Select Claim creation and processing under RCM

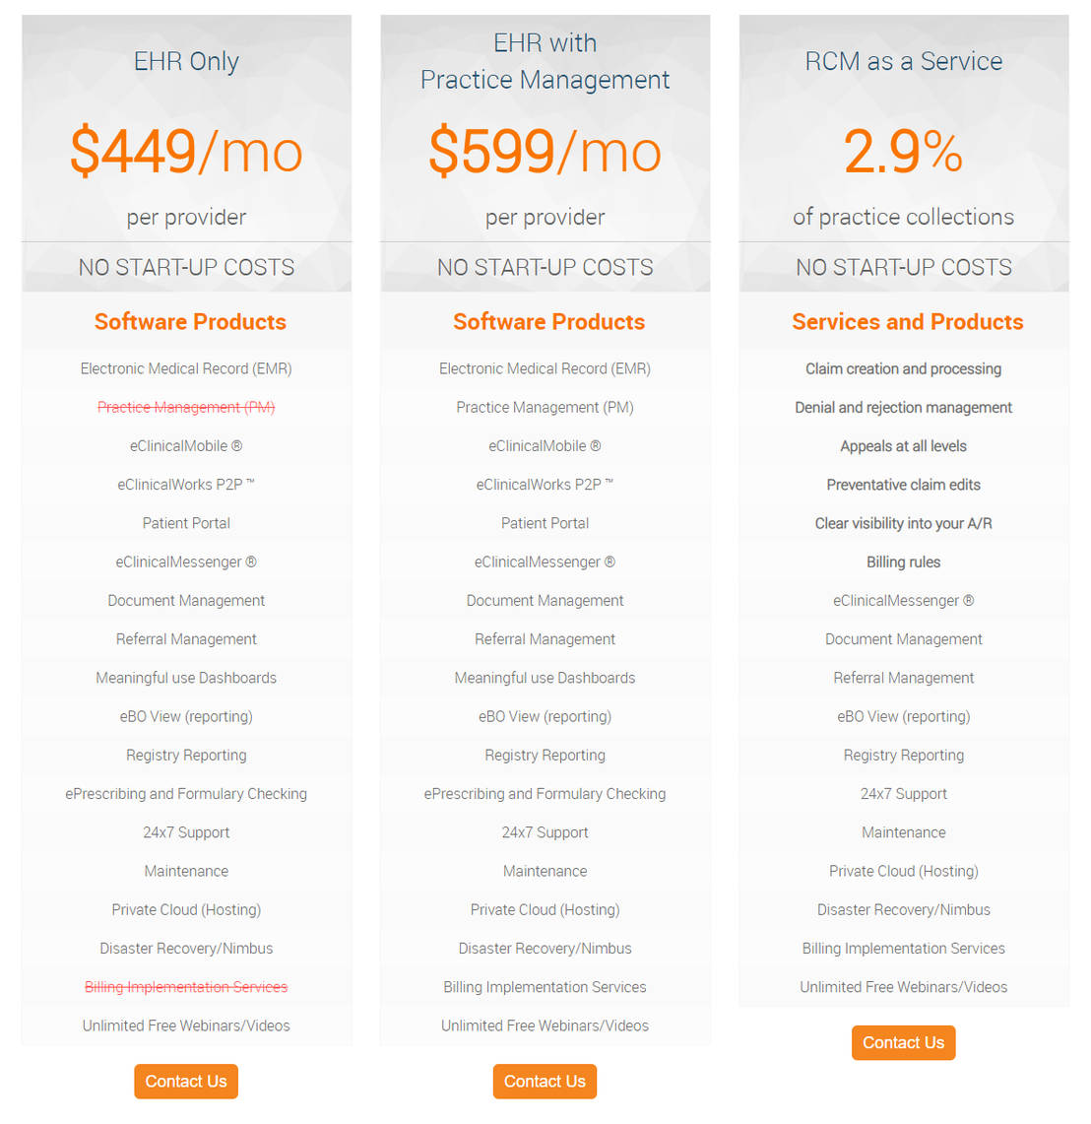903,368
